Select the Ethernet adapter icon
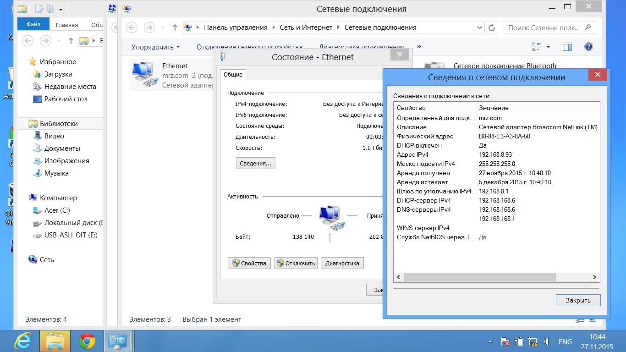 pyautogui.click(x=144, y=75)
